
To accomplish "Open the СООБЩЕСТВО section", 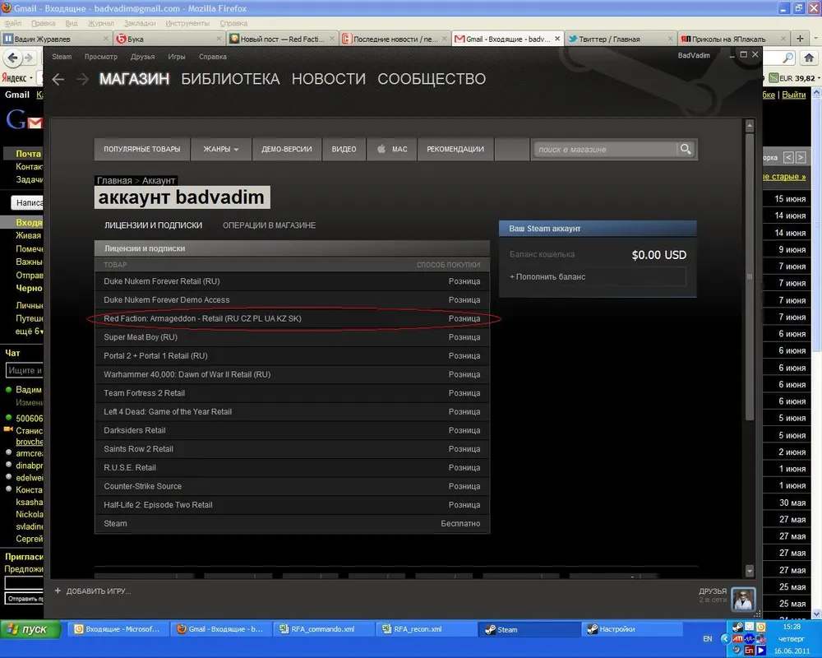I will 431,79.
